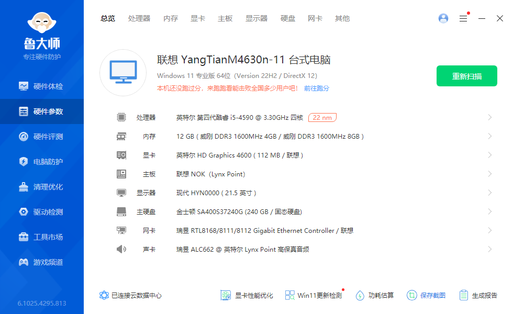This screenshot has height=314, width=513.
Task: Expand the 处理器 row chevron
Action: pyautogui.click(x=490, y=117)
